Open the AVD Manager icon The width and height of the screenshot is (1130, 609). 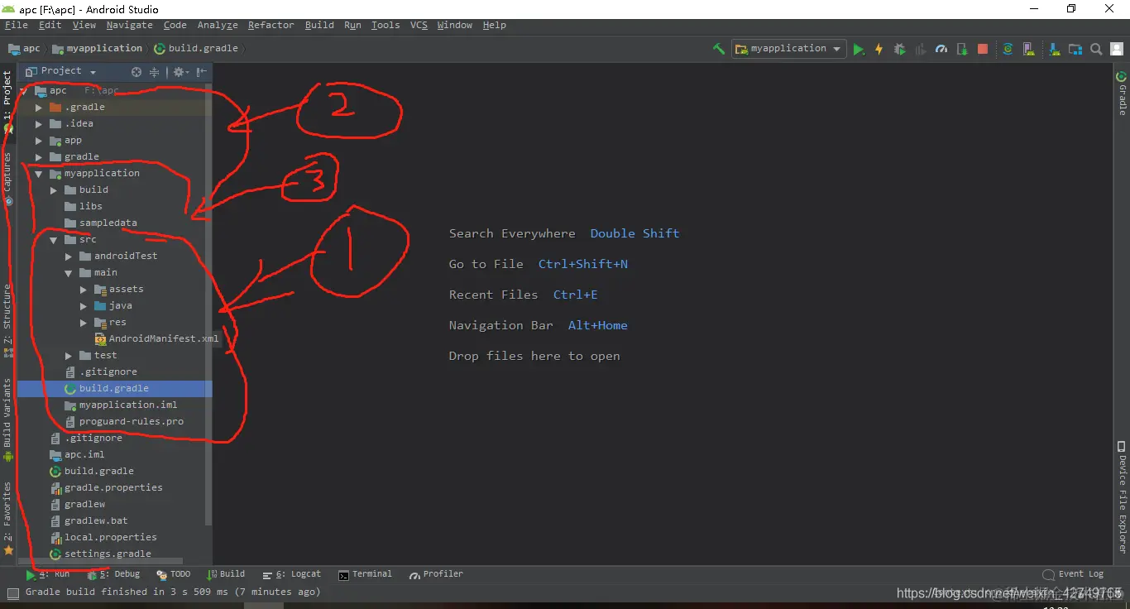tap(1027, 49)
